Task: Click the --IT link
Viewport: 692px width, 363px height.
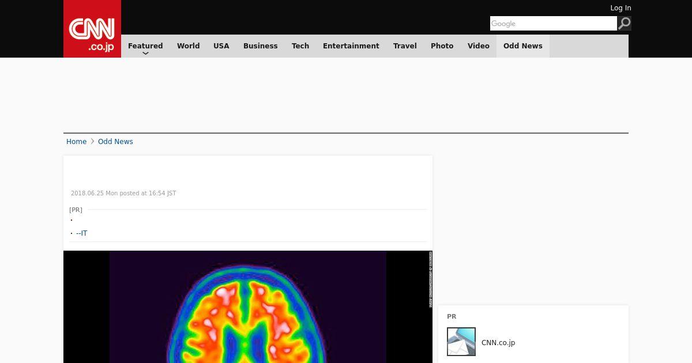Action: coord(82,233)
